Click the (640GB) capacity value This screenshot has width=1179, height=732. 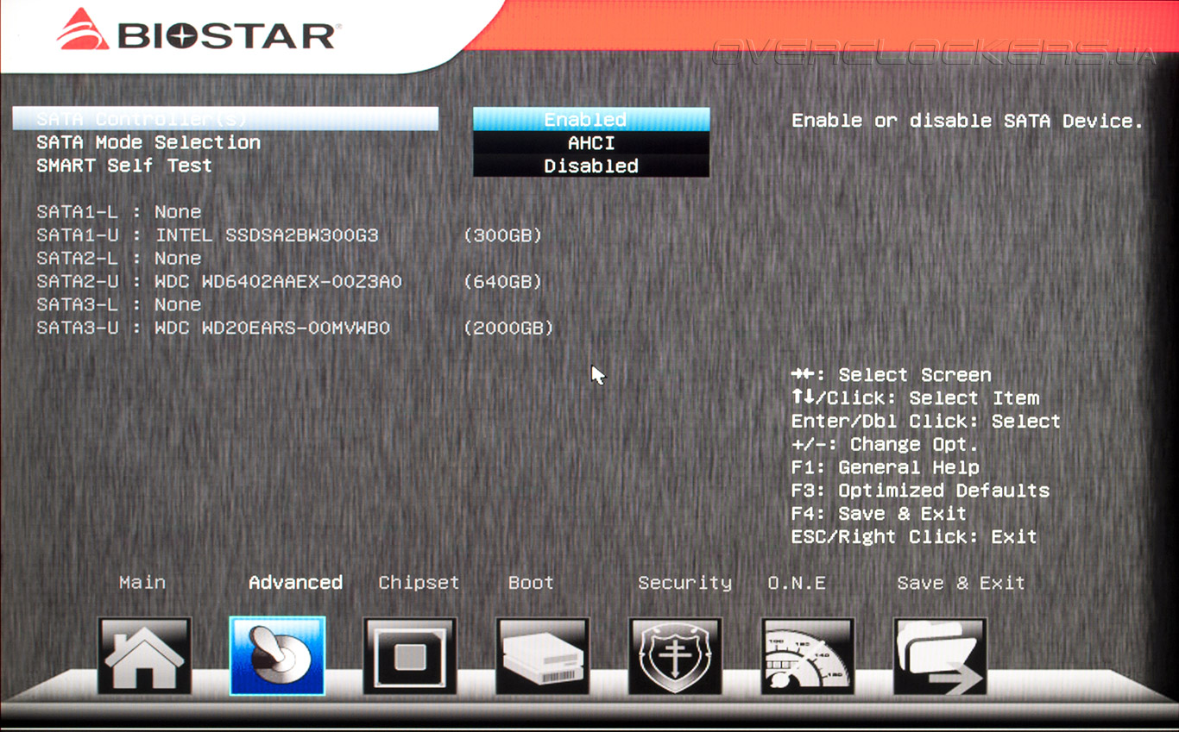pos(502,282)
